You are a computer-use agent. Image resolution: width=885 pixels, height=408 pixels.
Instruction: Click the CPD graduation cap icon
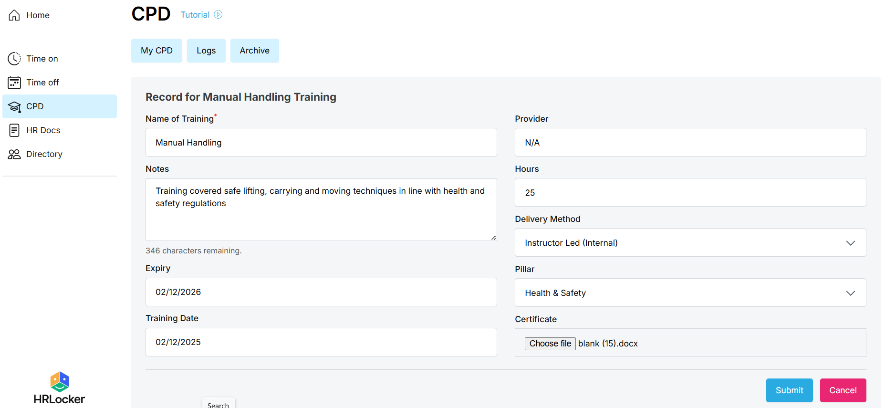tap(14, 106)
